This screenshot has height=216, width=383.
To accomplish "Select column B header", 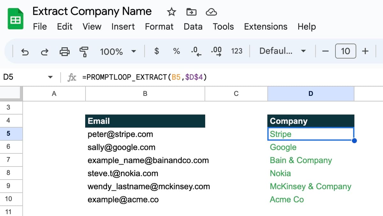I will 145,94.
